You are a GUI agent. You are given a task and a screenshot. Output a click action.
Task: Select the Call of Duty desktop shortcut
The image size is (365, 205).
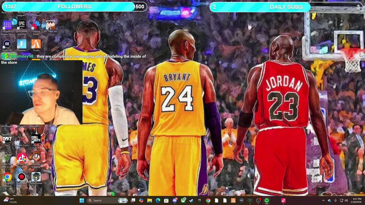(36, 142)
